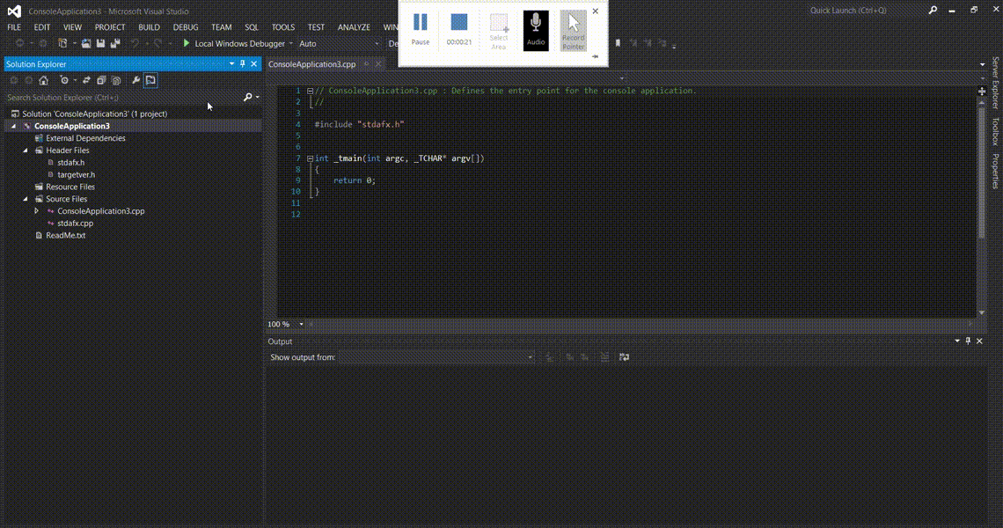This screenshot has width=1003, height=528.
Task: Click the Save All toolbar icon
Action: tap(115, 43)
